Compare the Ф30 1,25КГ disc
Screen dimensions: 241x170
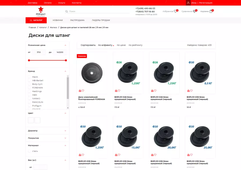click(80, 155)
